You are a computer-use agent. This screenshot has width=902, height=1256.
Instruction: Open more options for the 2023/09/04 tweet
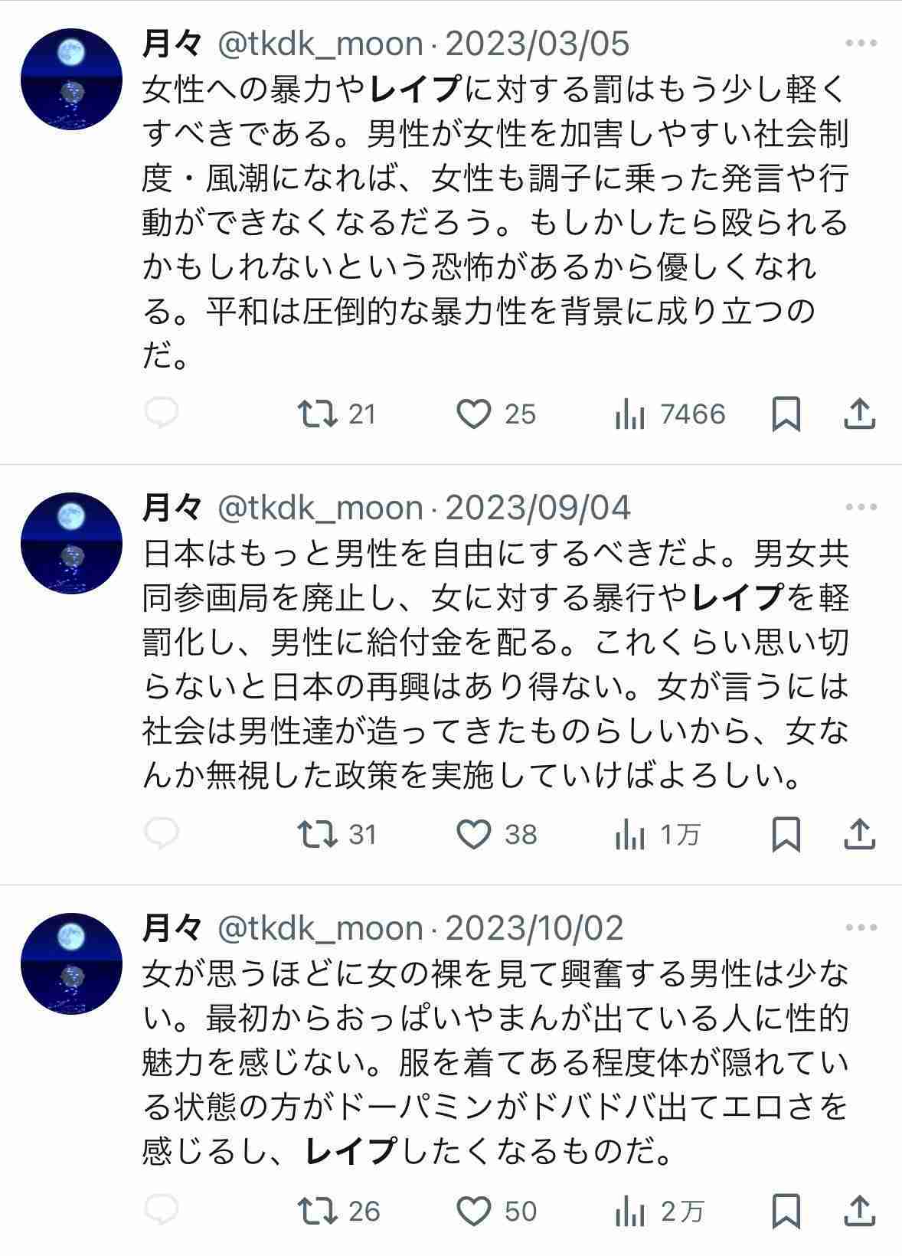861,507
